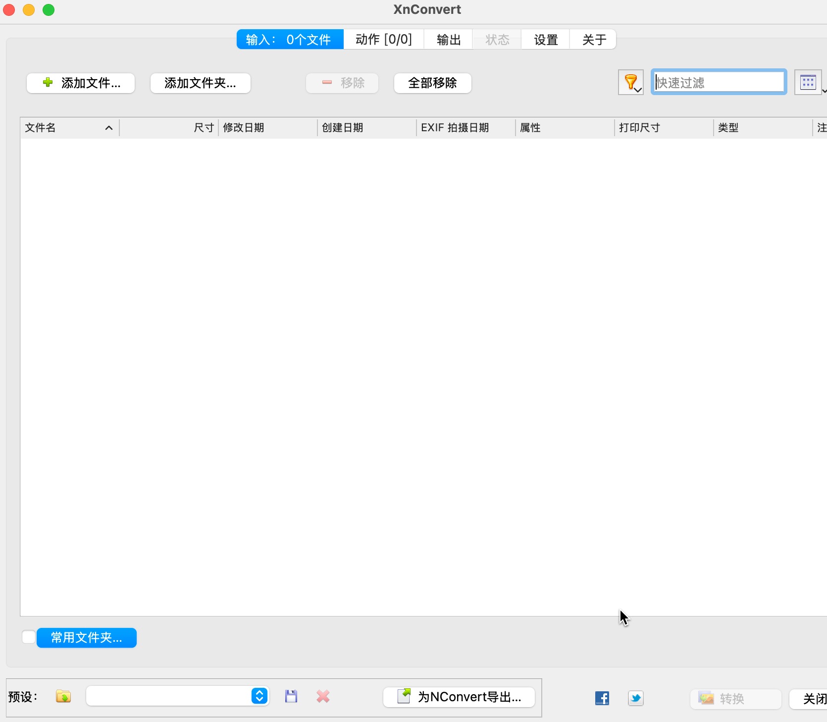Click the 添加文件夹... button
The height and width of the screenshot is (722, 827).
coord(201,83)
